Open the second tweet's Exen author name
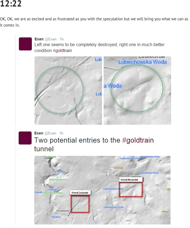This screenshot has width=190, height=228. click(x=39, y=133)
